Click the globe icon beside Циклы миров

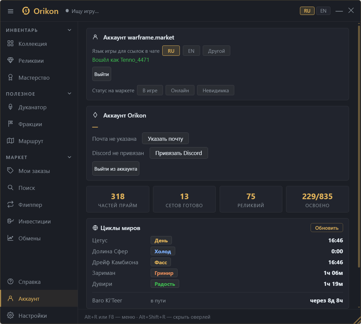pyautogui.click(x=95, y=228)
